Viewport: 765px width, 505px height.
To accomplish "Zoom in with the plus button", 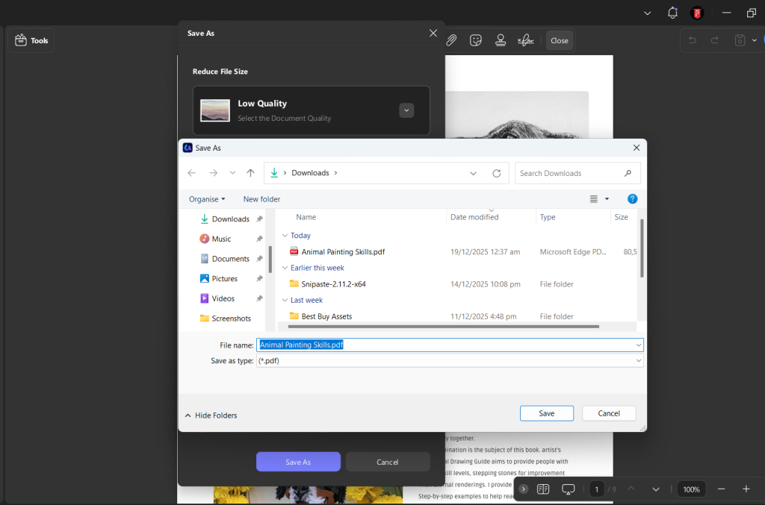I will point(746,489).
